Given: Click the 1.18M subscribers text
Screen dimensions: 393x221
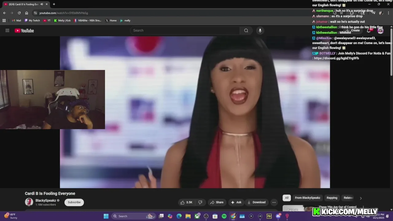Looking at the screenshot, I should [x=46, y=205].
